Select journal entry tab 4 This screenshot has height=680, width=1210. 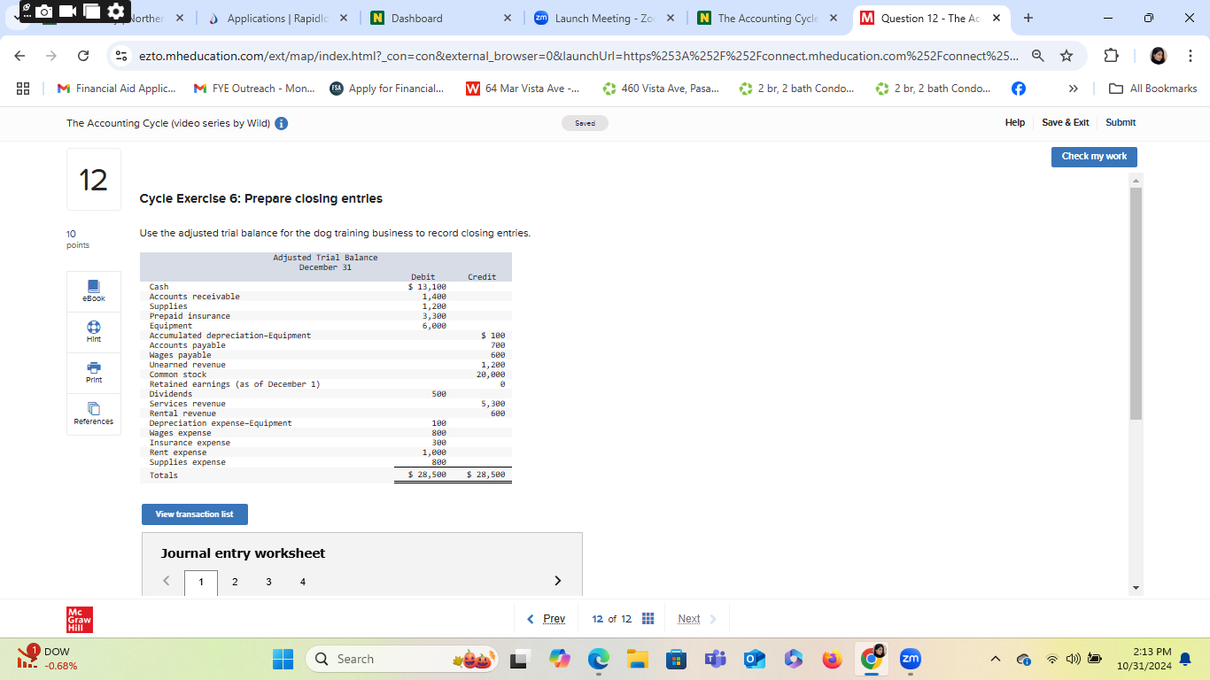[303, 582]
